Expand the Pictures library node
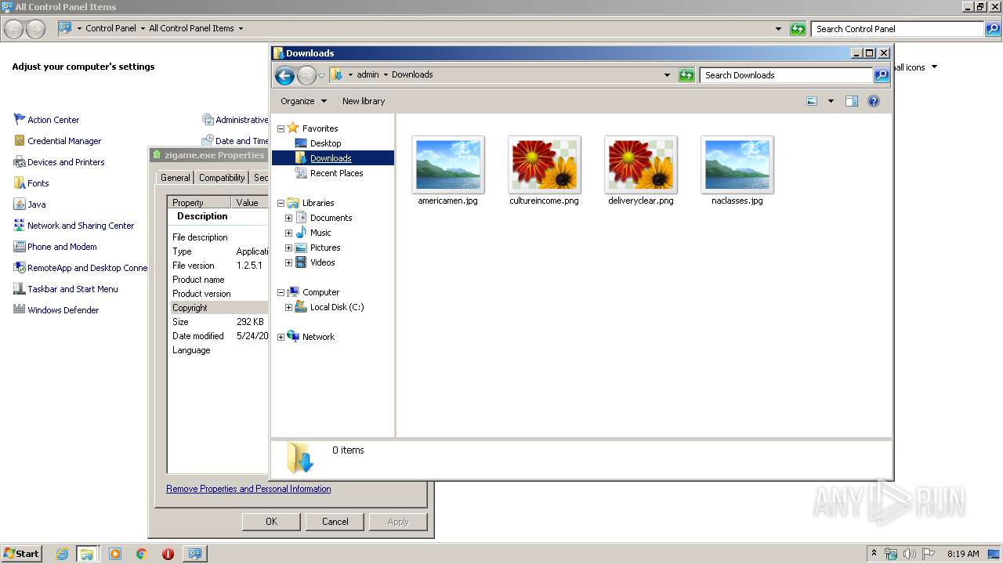Screen dimensions: 1003x564 tap(288, 248)
